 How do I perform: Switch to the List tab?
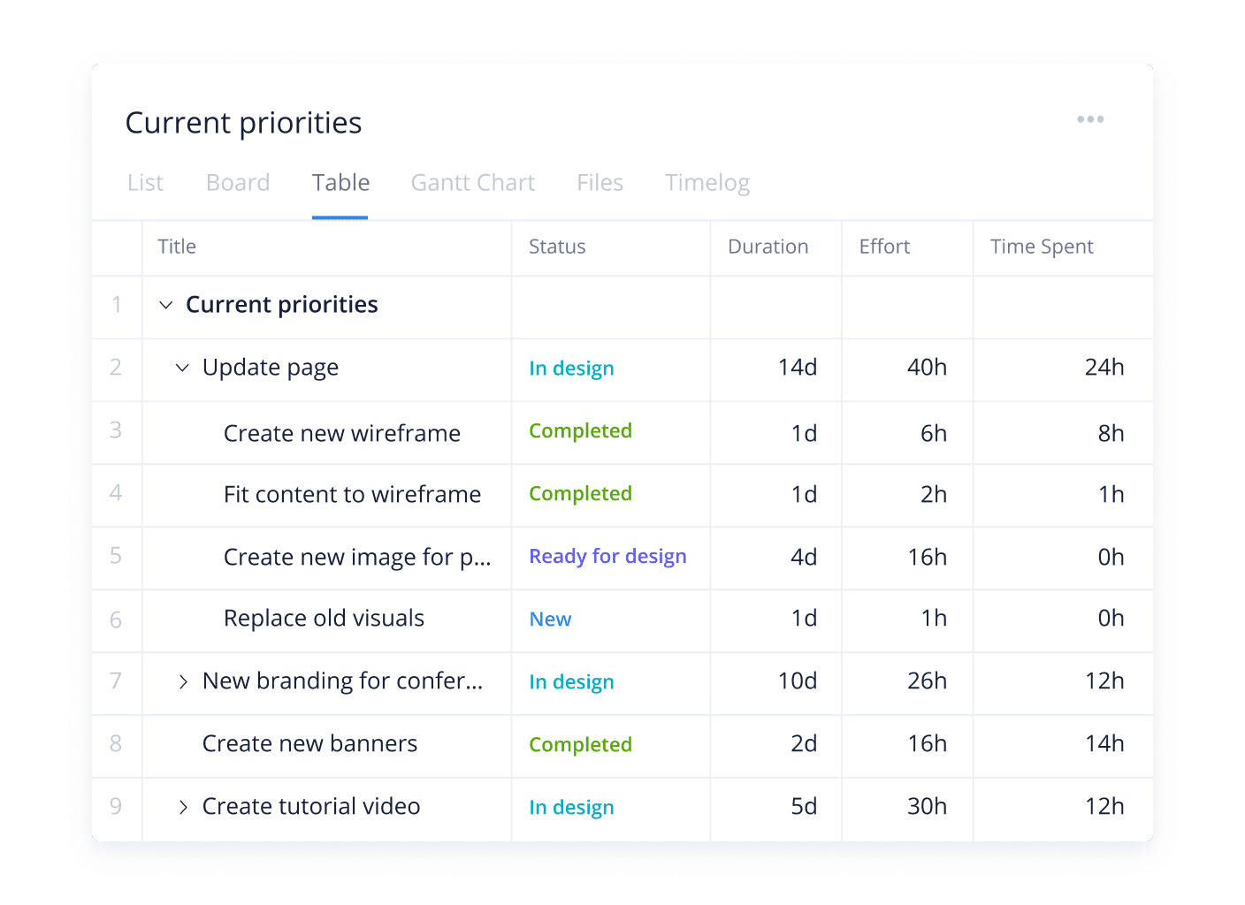pos(145,183)
